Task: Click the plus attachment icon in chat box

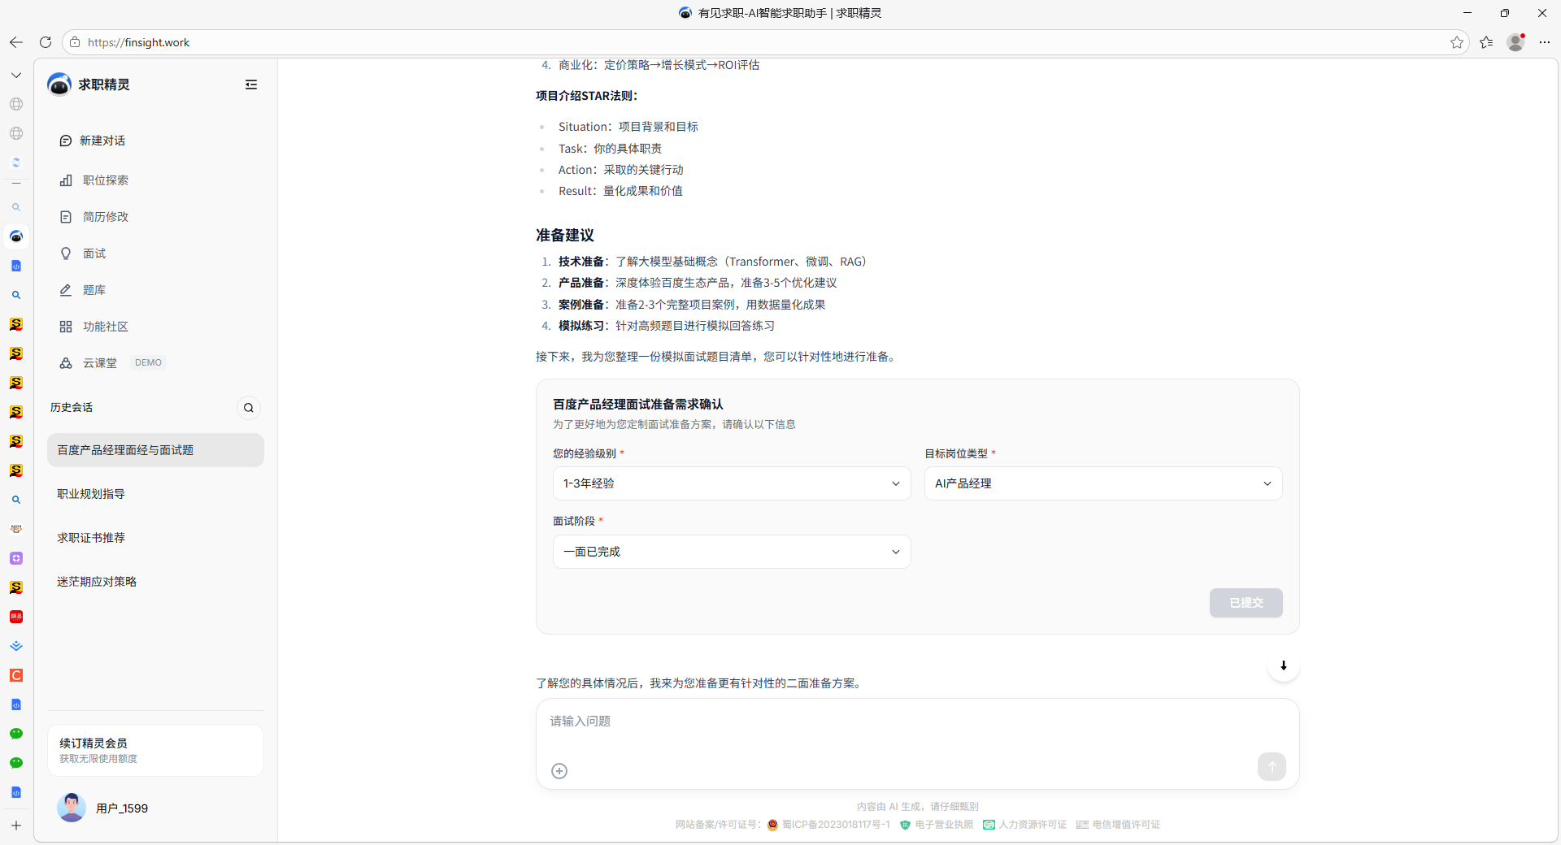Action: click(x=559, y=771)
